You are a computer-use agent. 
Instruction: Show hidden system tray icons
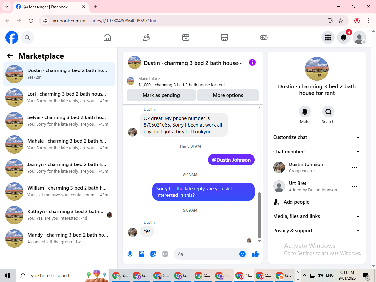304,275
